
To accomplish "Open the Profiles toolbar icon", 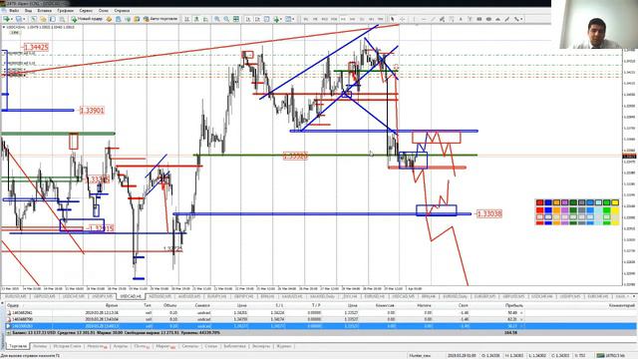I will coord(18,19).
